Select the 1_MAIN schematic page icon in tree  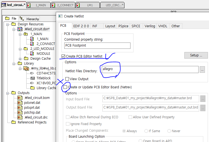pyautogui.click(x=32, y=39)
